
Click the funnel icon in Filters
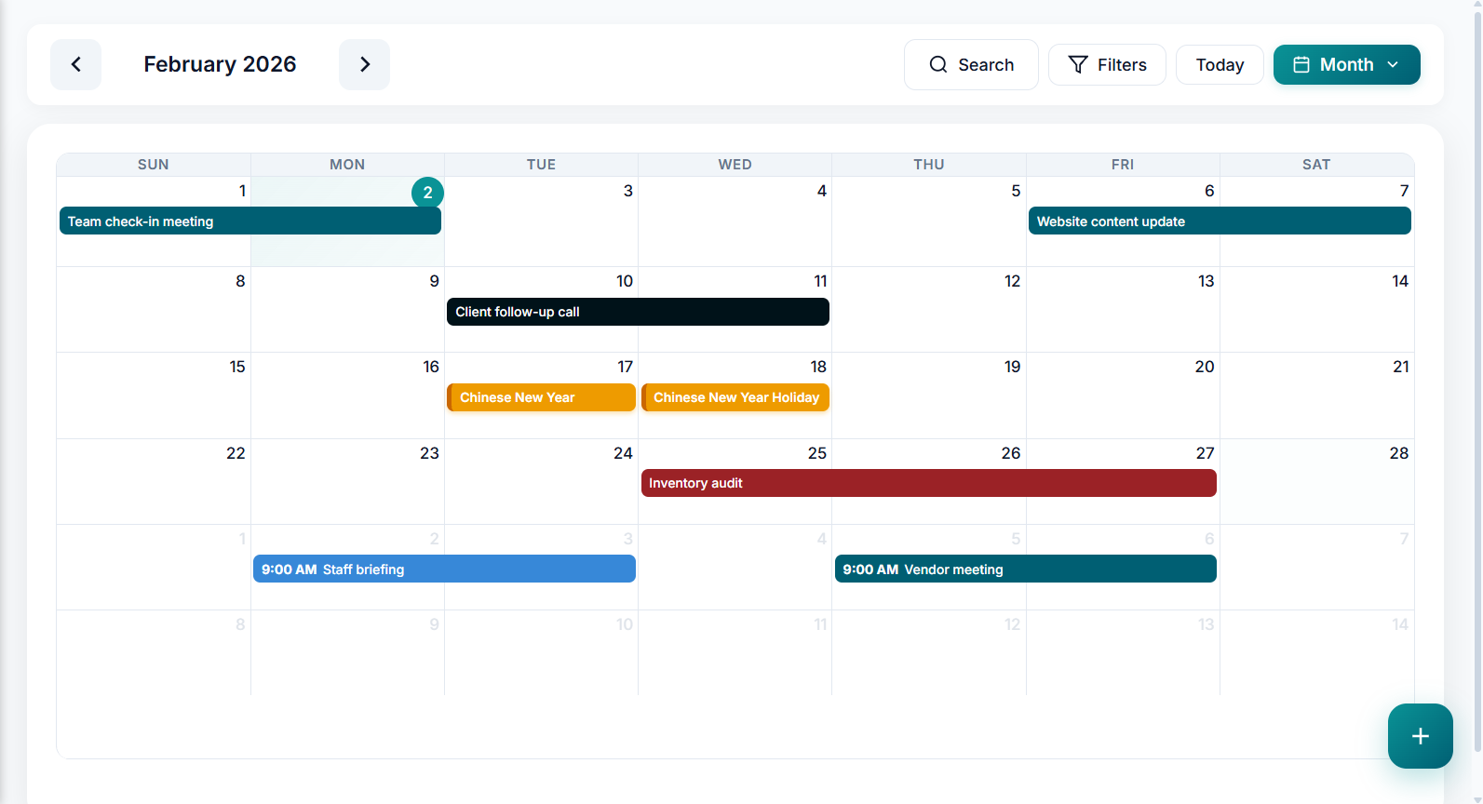[1077, 64]
